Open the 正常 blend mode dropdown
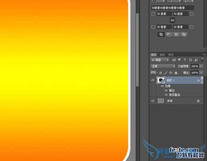Screen dimensions: 207x161 click(163, 66)
